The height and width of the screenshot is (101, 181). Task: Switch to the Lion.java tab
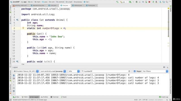tap(53, 5)
